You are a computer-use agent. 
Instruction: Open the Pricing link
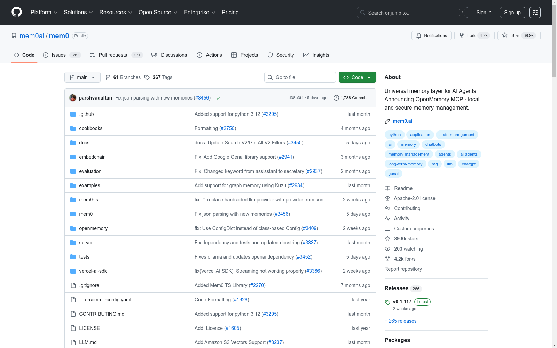[x=230, y=13]
